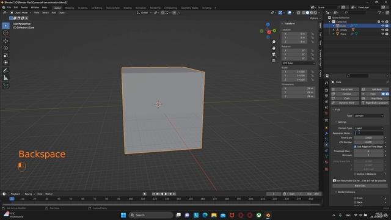391x220 pixels.
Task: Click the Collision physics button
Action: (345, 94)
